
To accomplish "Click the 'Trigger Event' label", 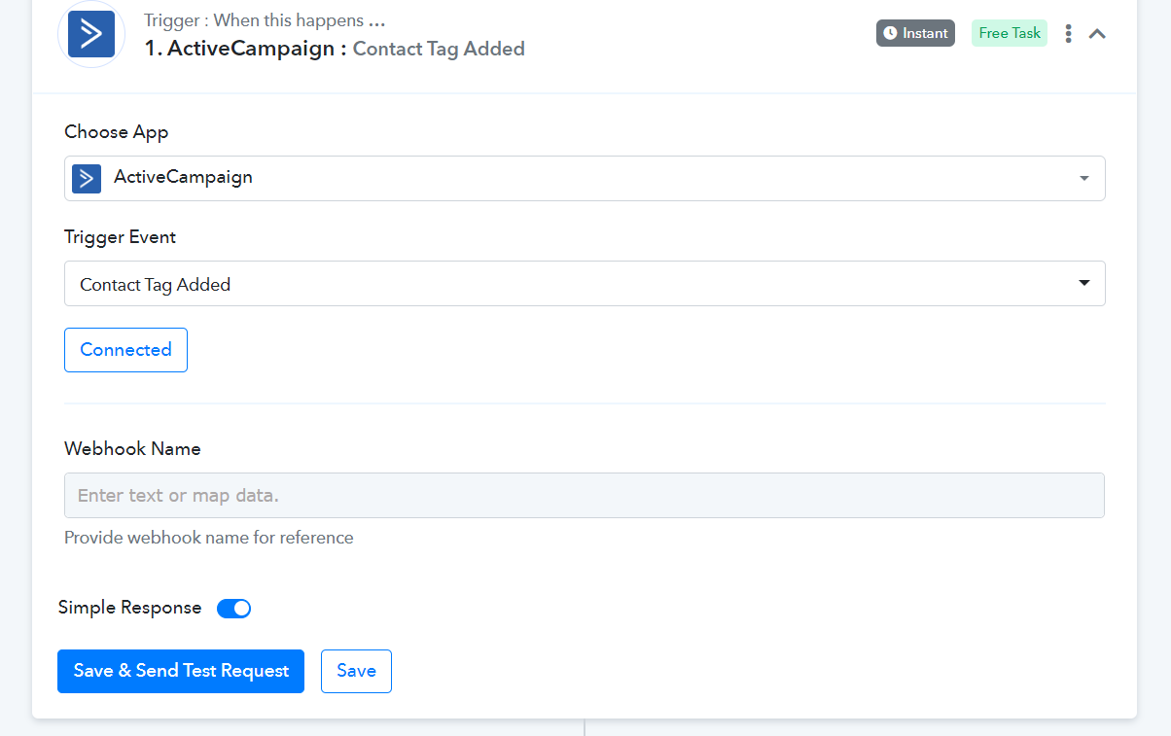I will 121,237.
